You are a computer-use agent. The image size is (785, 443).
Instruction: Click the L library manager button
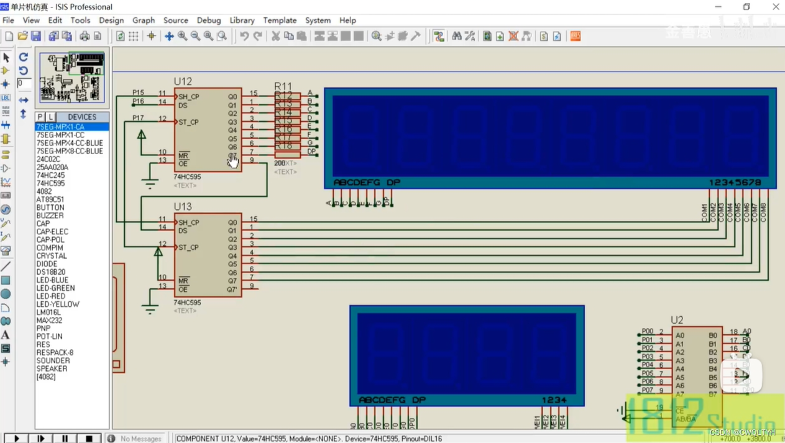(x=51, y=117)
